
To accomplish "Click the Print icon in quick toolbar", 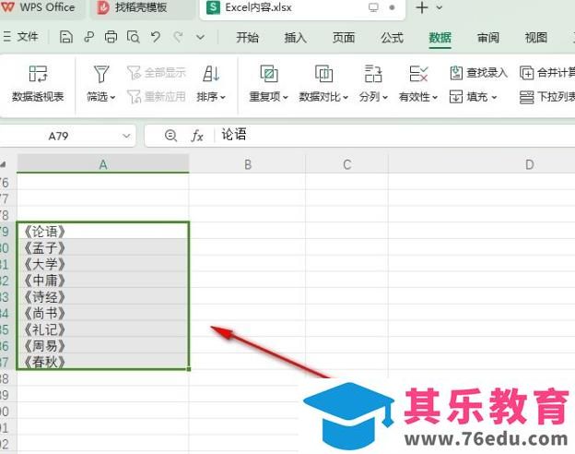I will click(111, 37).
